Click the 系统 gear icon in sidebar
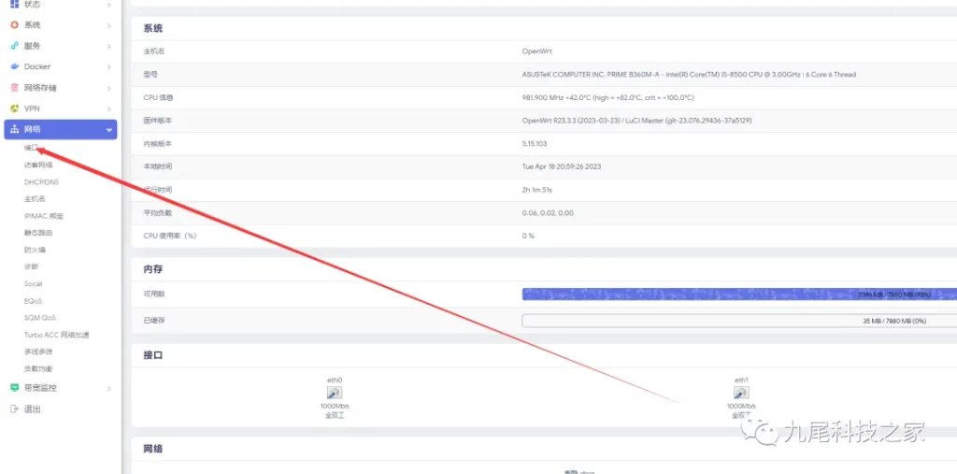The height and width of the screenshot is (474, 957). (14, 24)
